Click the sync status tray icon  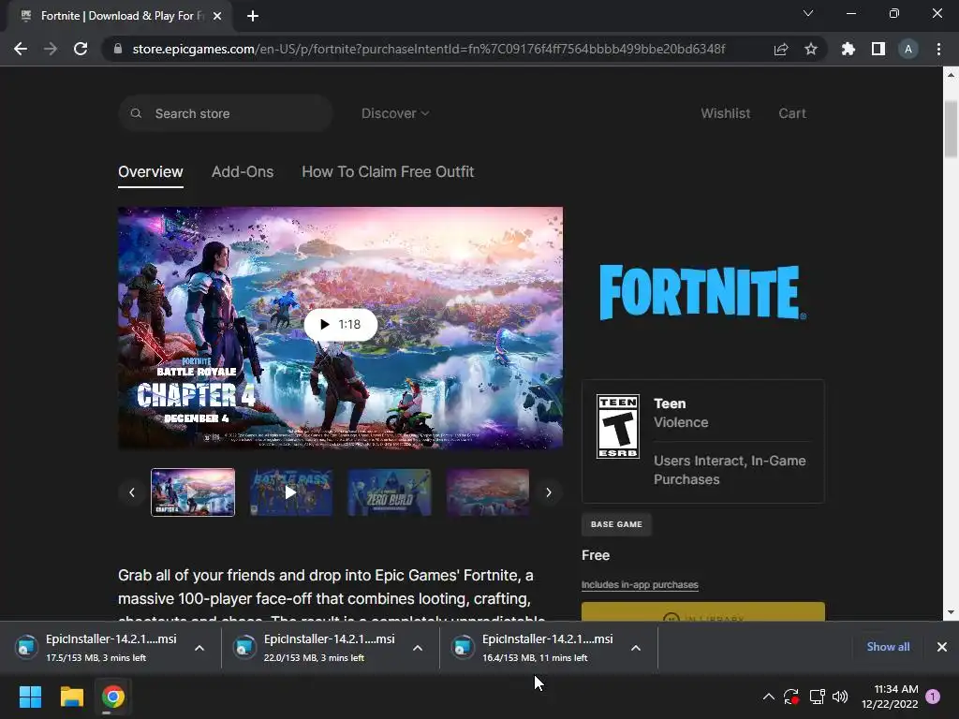(x=791, y=697)
